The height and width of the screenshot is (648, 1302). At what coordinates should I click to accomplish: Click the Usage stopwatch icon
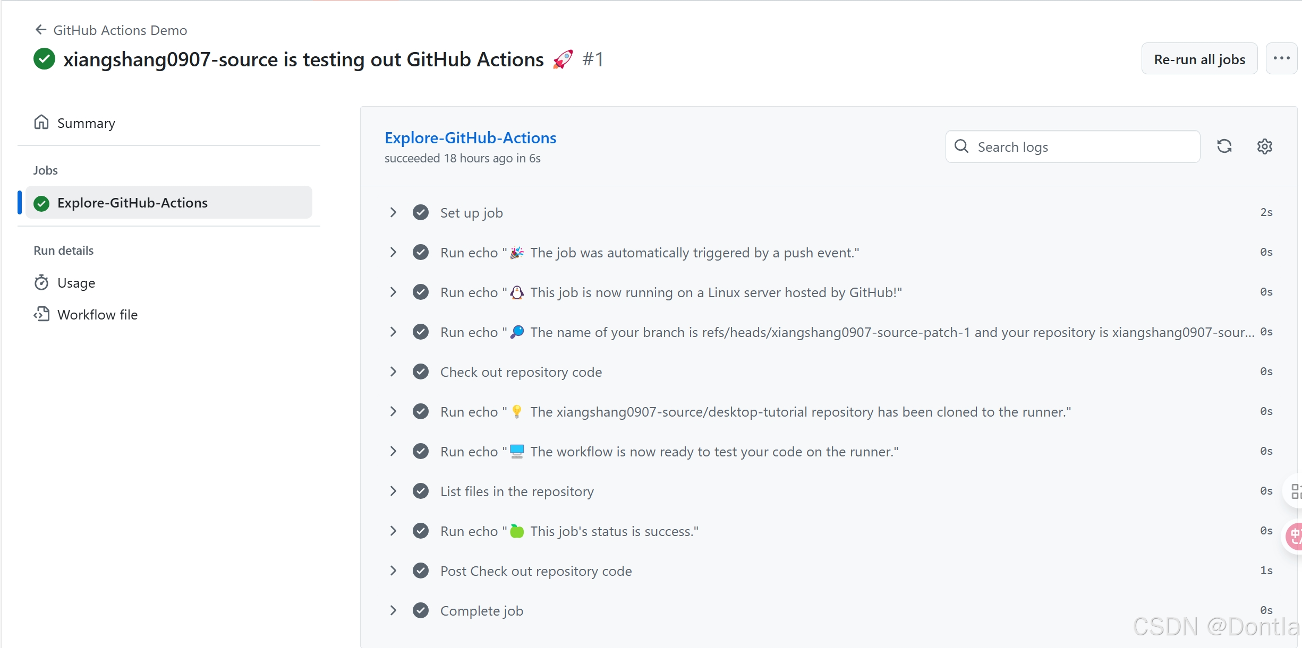pyautogui.click(x=41, y=282)
